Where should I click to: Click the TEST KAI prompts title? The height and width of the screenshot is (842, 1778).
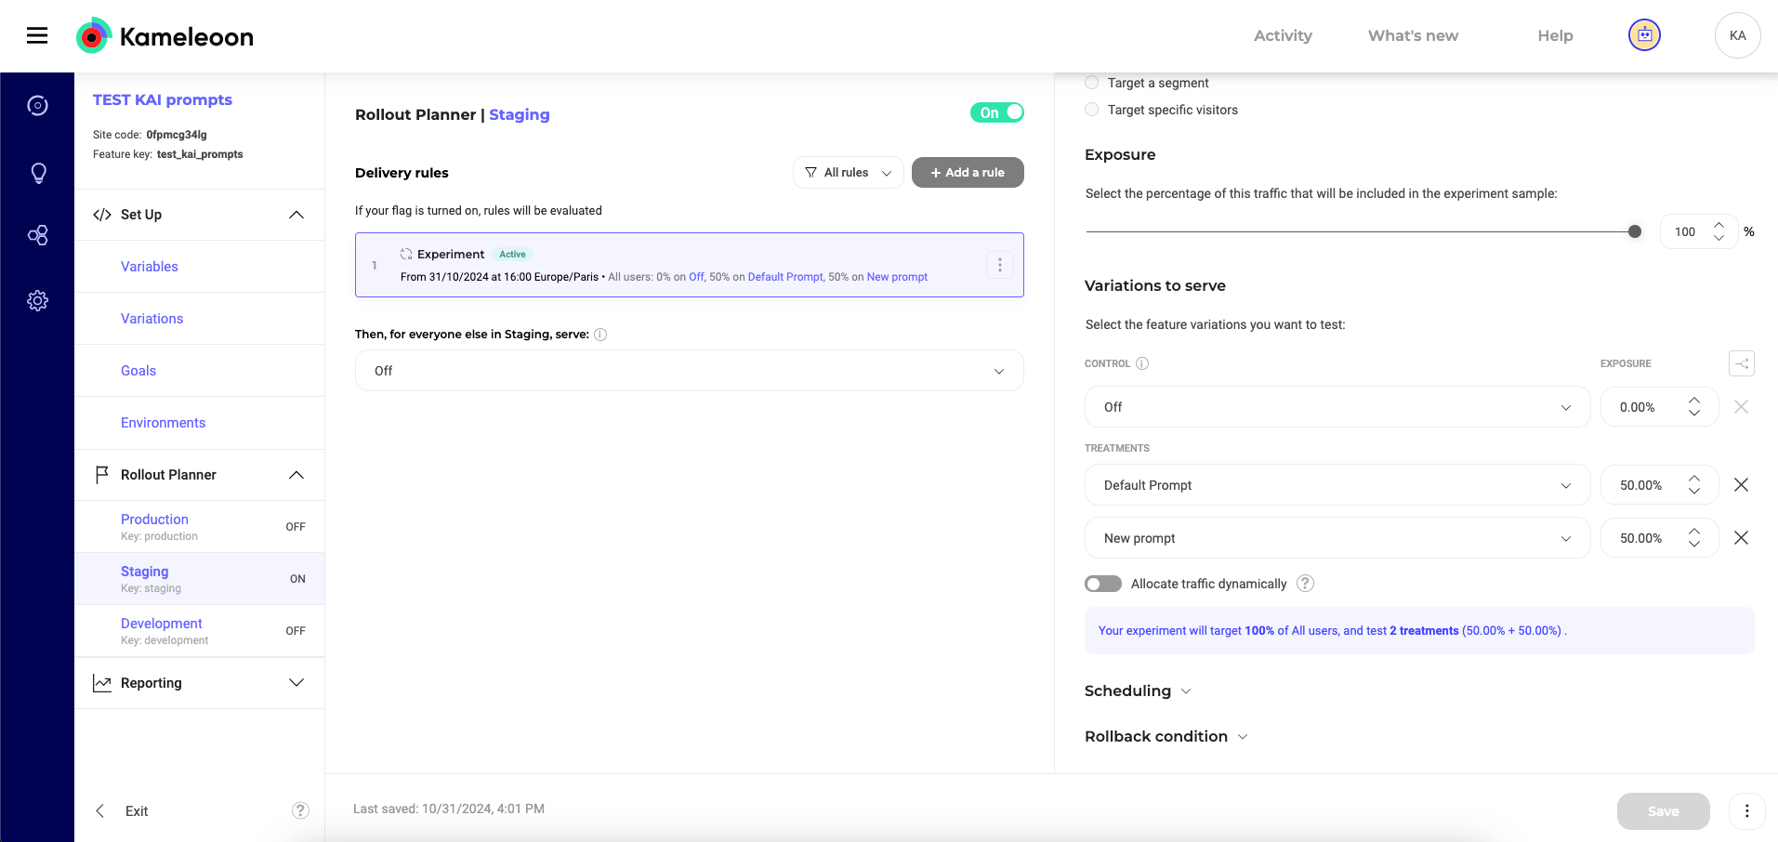coord(163,99)
